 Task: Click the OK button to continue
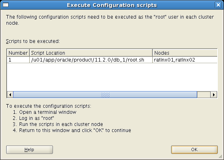[x=194, y=149]
